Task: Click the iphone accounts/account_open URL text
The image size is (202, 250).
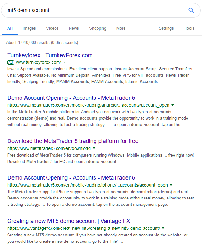Action: pos(88,185)
